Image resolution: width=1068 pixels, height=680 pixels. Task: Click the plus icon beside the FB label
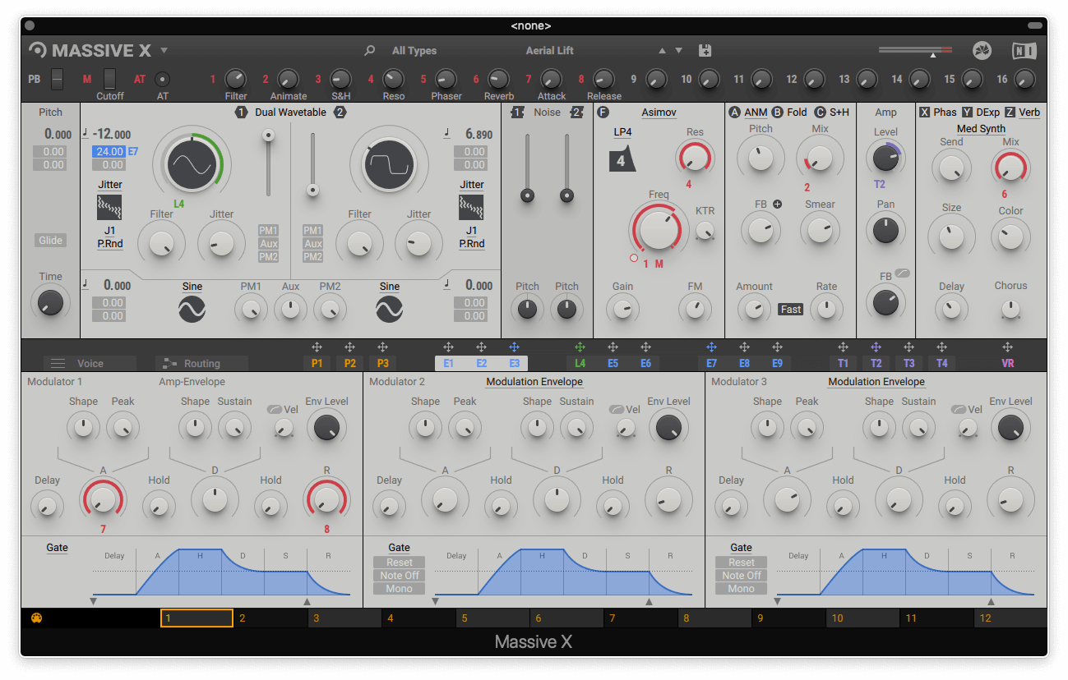777,204
